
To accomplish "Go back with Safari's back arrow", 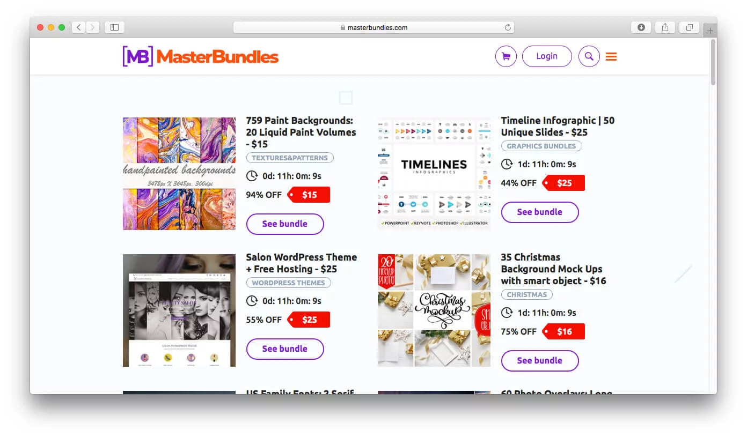I will 78,27.
